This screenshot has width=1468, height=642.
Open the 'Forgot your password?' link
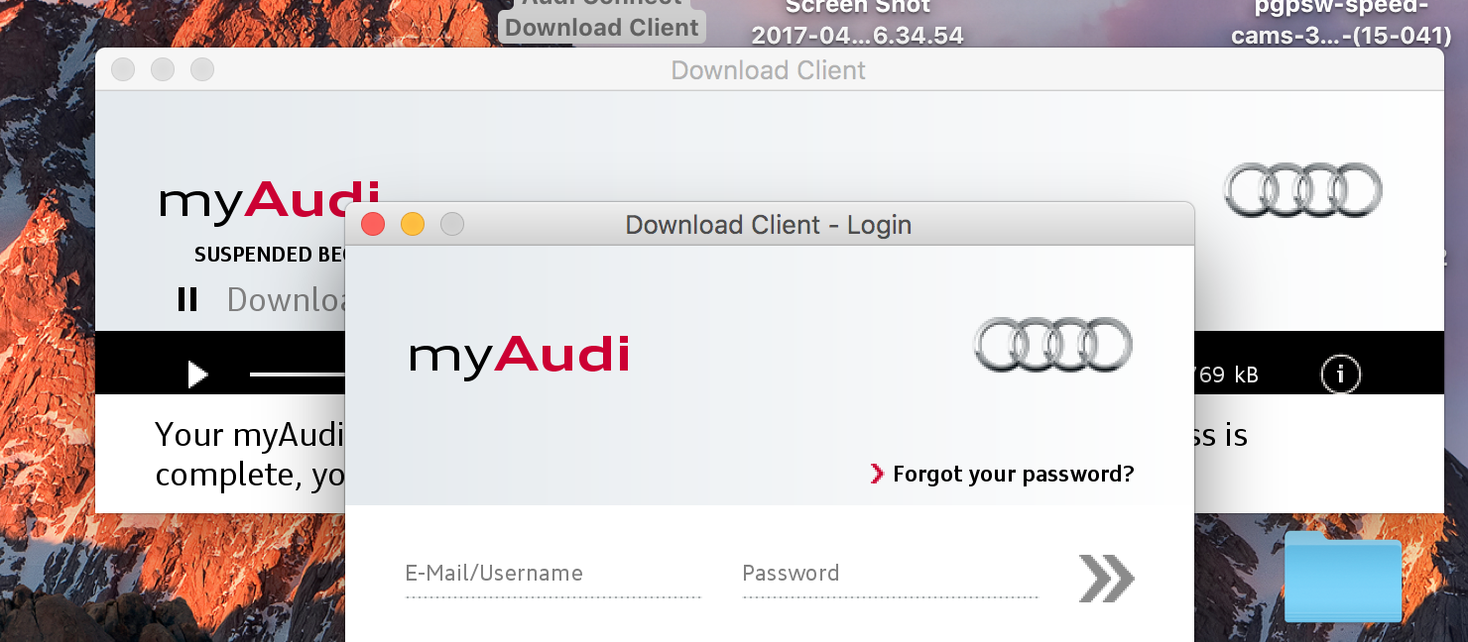click(x=1002, y=474)
